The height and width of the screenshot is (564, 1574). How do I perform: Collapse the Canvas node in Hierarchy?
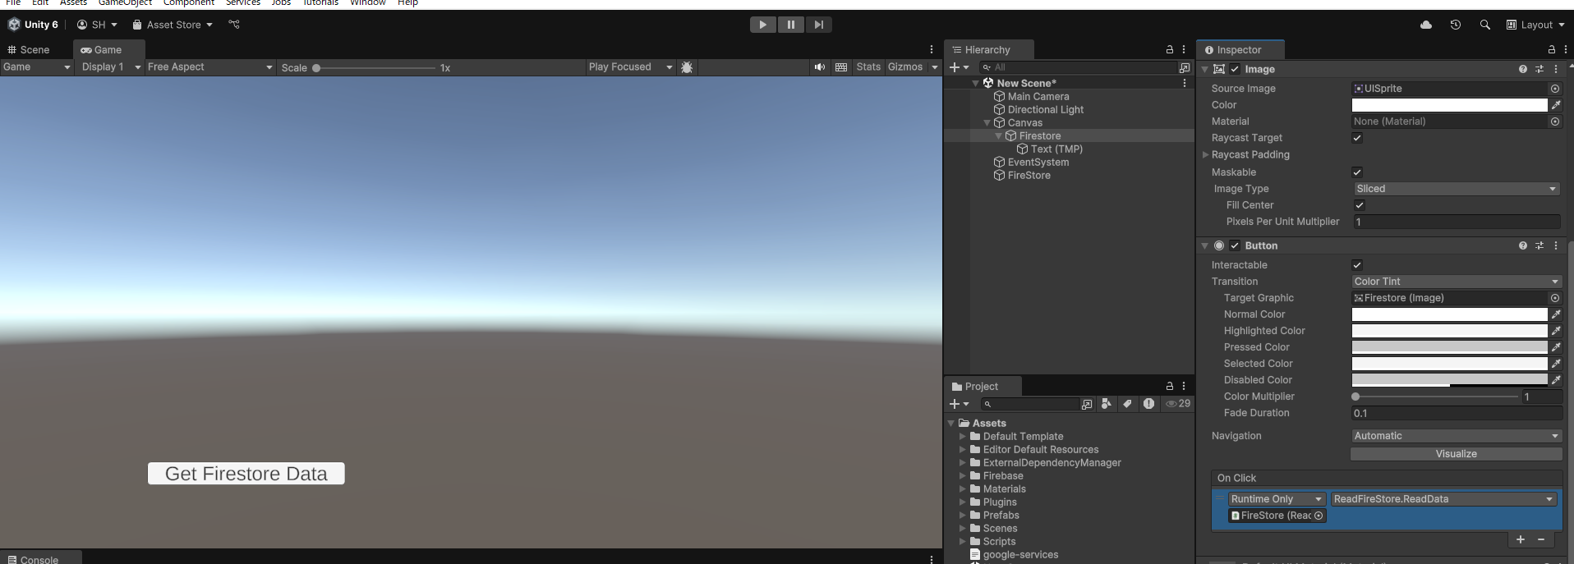coord(987,123)
